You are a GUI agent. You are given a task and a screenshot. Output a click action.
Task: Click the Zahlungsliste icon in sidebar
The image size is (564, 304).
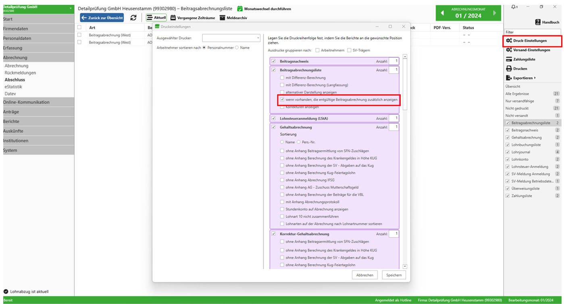pyautogui.click(x=509, y=59)
